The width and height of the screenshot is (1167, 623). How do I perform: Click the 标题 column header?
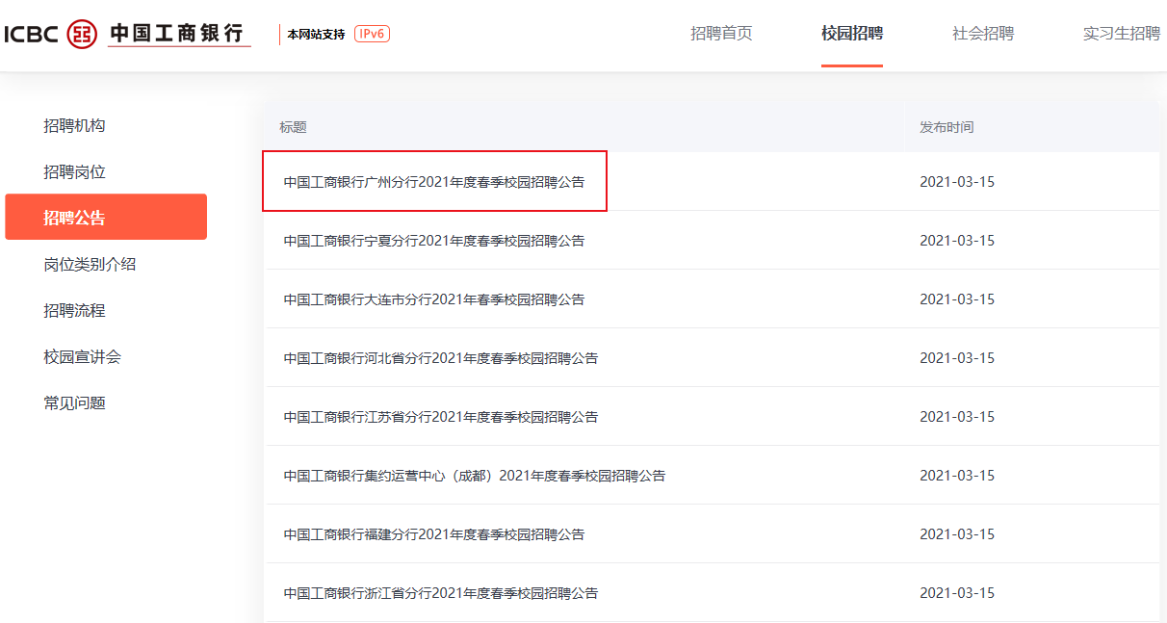pos(293,127)
